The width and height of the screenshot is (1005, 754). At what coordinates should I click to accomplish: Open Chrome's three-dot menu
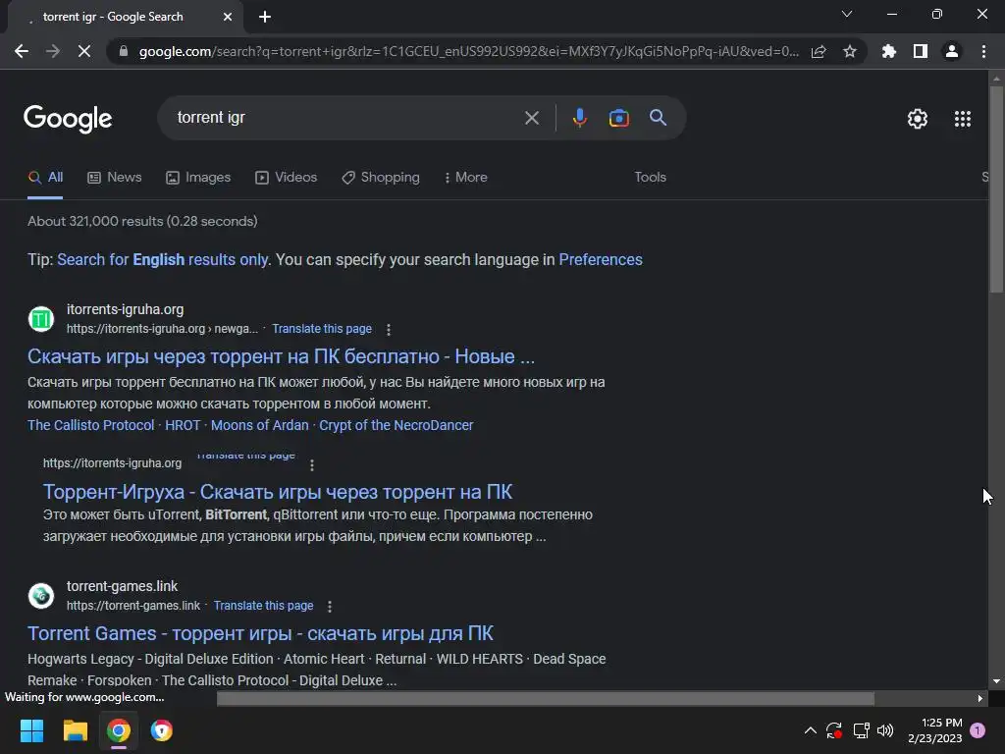click(x=983, y=51)
